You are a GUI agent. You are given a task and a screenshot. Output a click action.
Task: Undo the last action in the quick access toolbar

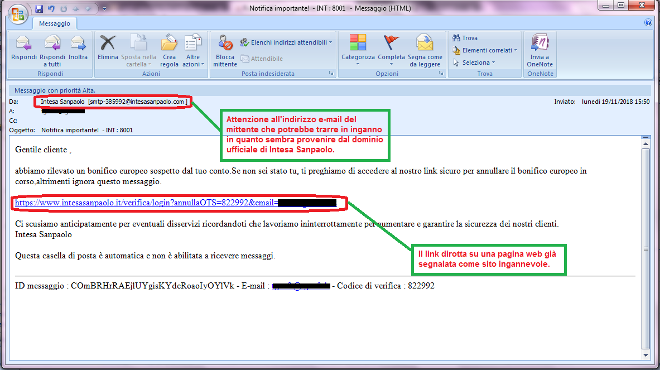pyautogui.click(x=51, y=8)
